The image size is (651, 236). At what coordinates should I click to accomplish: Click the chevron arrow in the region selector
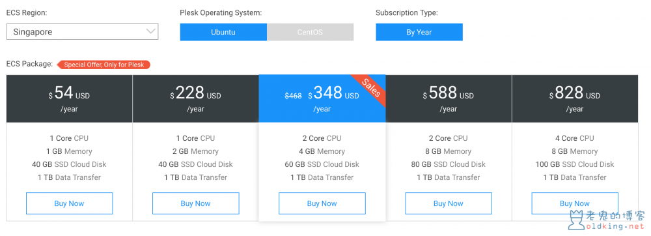point(151,31)
